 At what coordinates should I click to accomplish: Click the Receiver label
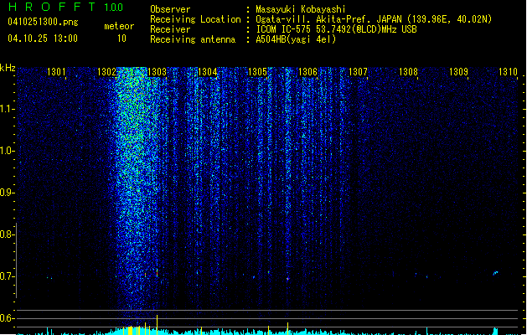click(x=170, y=29)
